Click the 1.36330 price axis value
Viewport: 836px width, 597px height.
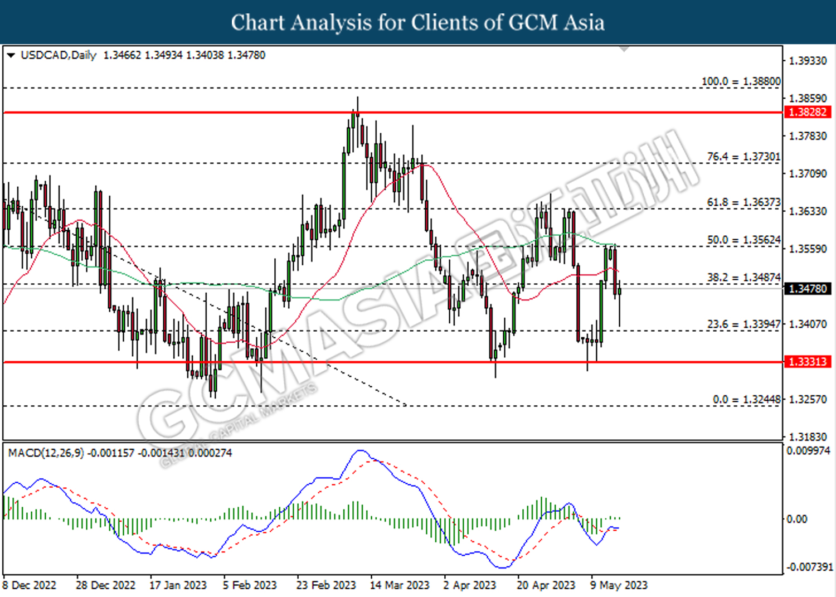coord(808,211)
